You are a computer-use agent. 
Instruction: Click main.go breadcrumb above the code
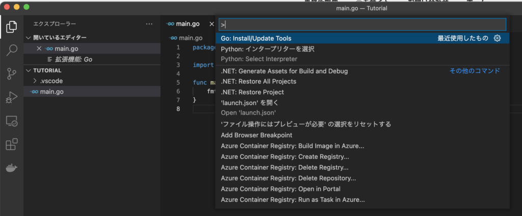pos(186,38)
